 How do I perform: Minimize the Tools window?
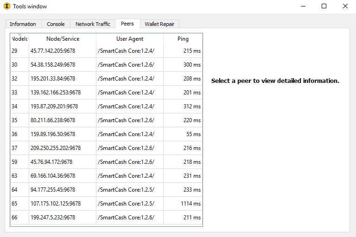(303, 6)
